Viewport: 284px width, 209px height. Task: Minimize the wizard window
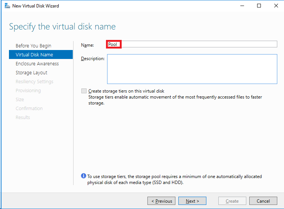pos(242,6)
